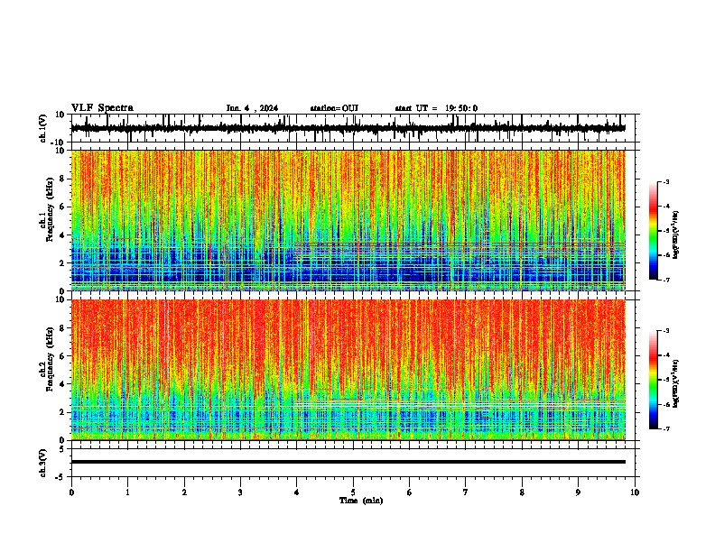The image size is (715, 552).
Task: Click the 2 kHz tick of ch.2 spectrogram
Action: (62, 411)
